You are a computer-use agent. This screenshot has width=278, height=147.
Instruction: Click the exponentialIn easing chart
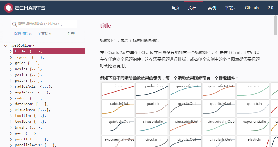[253, 127]
